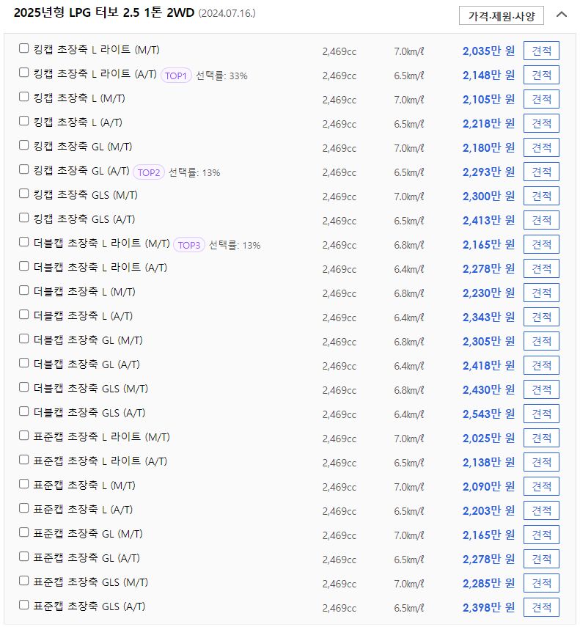Get 견적 for 표준캡 초장축 GL (M/T)
The width and height of the screenshot is (580, 627).
pos(541,535)
